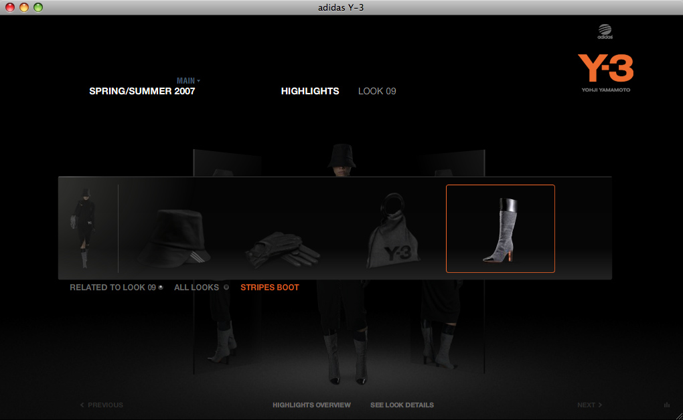Image resolution: width=683 pixels, height=420 pixels.
Task: Select the LOOK 09 tab
Action: pyautogui.click(x=377, y=91)
